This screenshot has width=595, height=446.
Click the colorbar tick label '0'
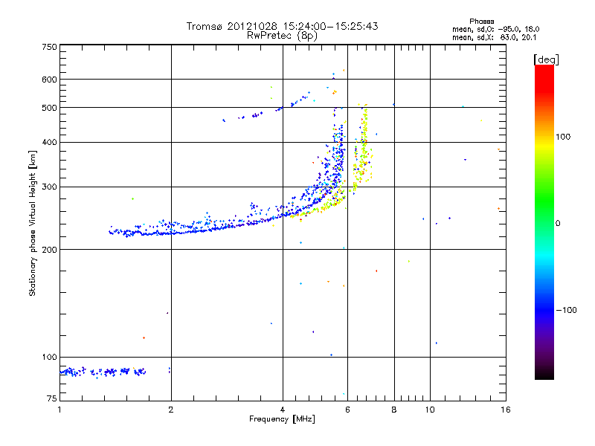(x=557, y=224)
